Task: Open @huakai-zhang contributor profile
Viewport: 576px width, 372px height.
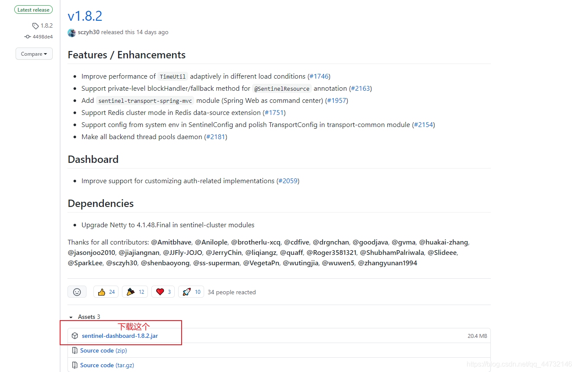Action: [444, 242]
